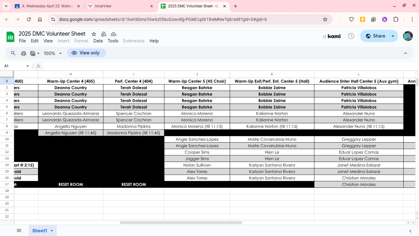Close the 2025 DMC Volunteer Sheet tab
This screenshot has height=236, width=419.
click(225, 6)
